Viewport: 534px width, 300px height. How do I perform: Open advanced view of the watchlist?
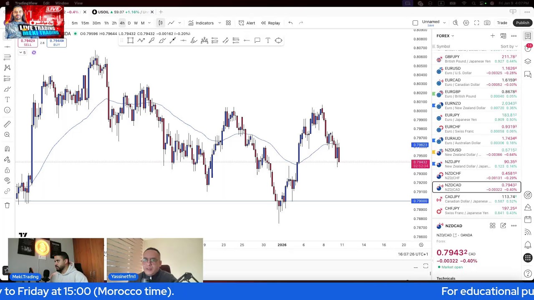[503, 36]
